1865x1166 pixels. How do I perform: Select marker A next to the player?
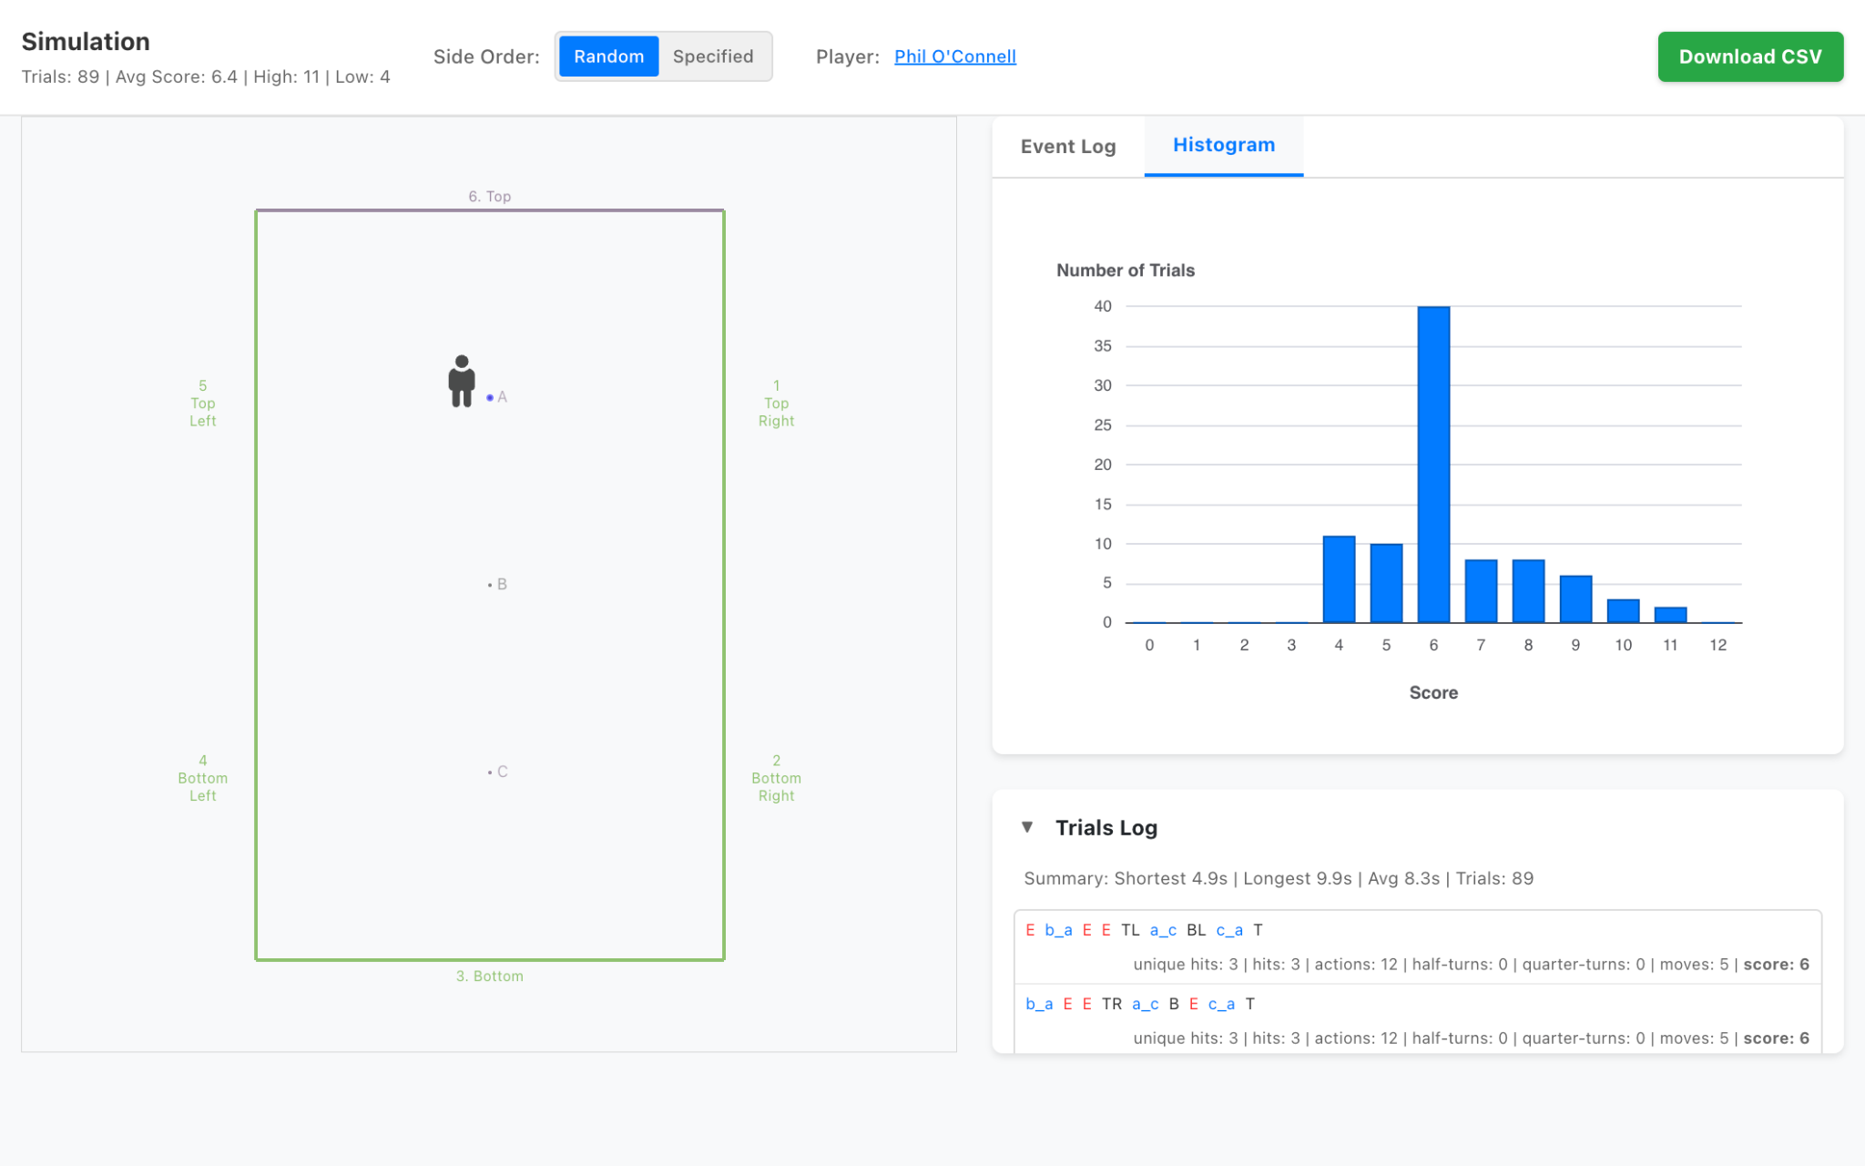pos(492,397)
